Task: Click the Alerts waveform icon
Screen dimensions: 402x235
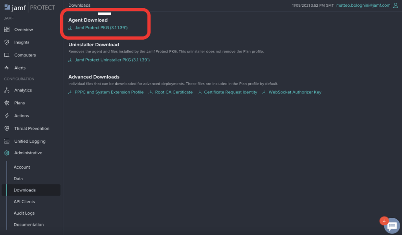Action: tap(7, 68)
